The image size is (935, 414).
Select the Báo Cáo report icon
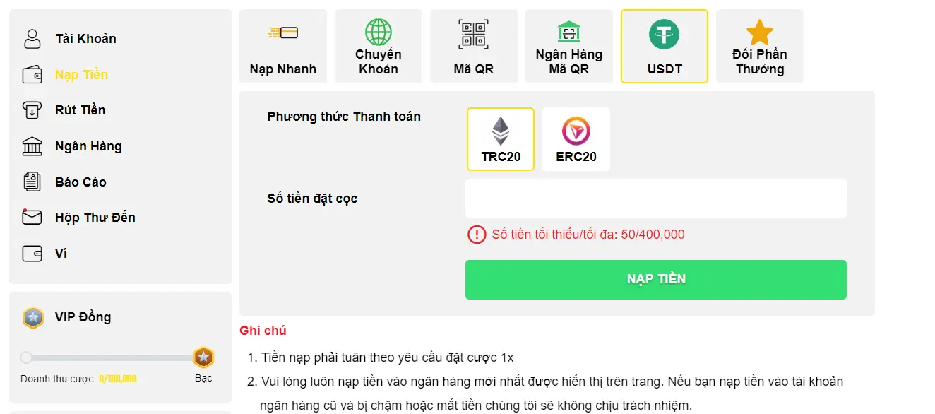point(32,182)
